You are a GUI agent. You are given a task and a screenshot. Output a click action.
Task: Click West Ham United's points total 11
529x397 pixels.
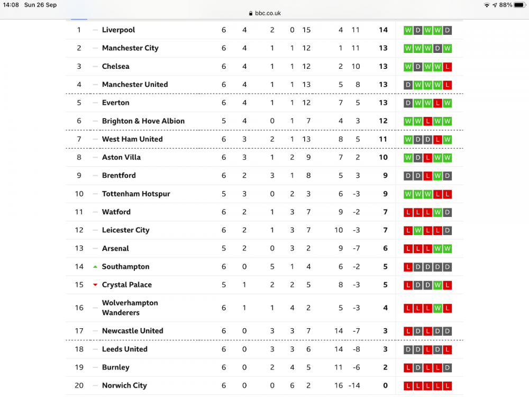[x=383, y=139]
